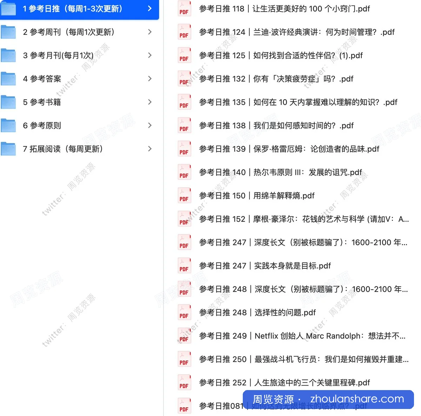Select folder name 5 参考书籍
This screenshot has height=416, width=421.
tap(42, 102)
